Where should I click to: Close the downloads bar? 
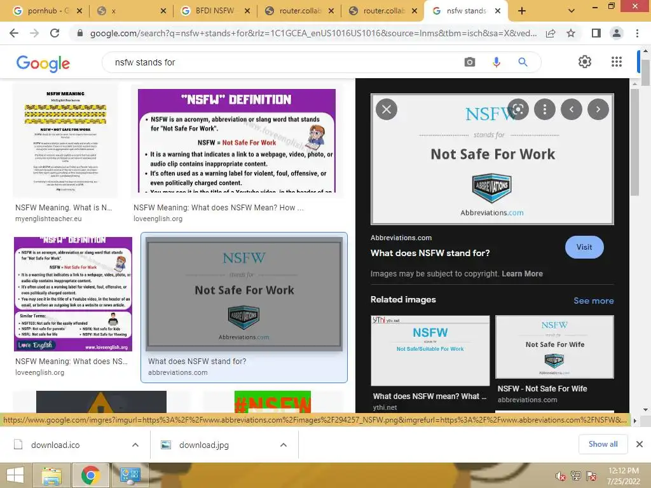coord(640,444)
